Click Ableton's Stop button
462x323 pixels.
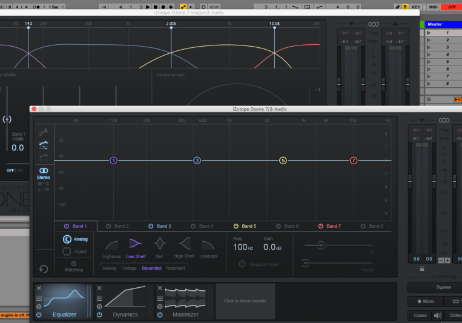(156, 7)
